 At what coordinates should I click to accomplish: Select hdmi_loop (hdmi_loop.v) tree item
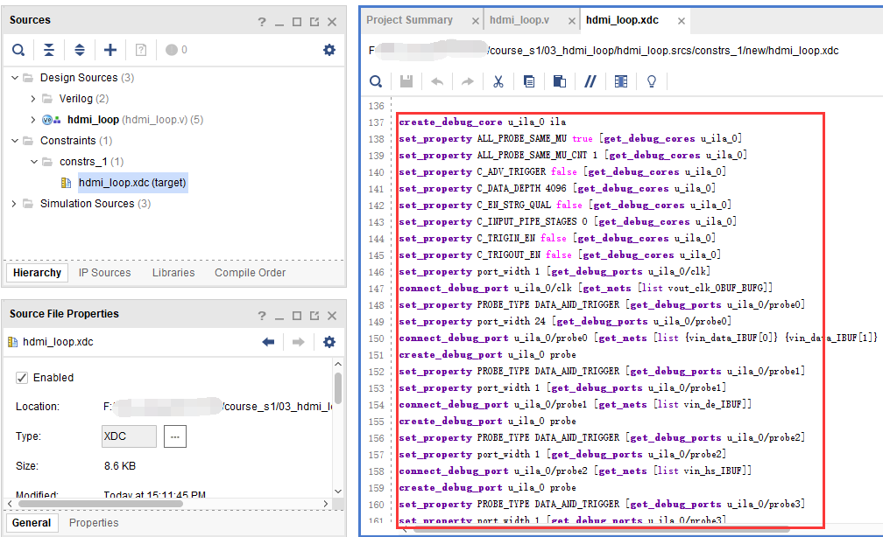[x=135, y=120]
